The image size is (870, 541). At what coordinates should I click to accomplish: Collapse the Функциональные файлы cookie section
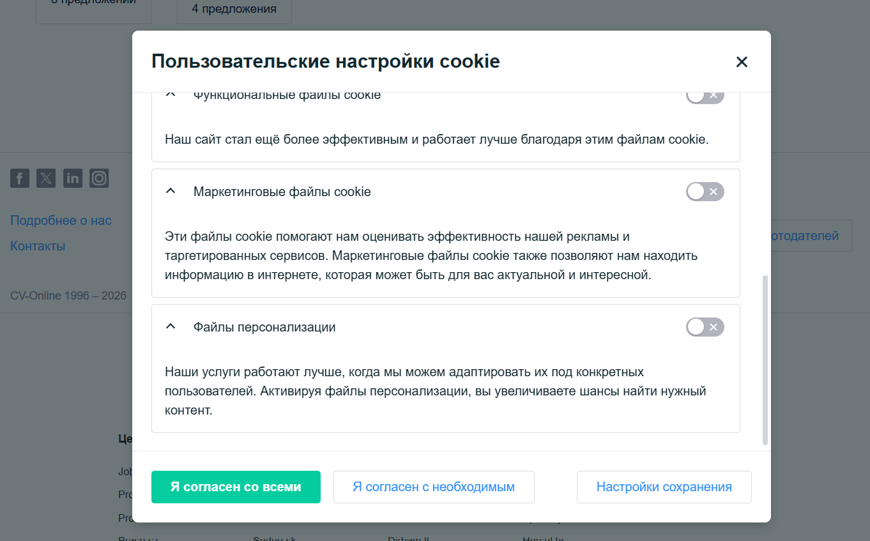[171, 95]
